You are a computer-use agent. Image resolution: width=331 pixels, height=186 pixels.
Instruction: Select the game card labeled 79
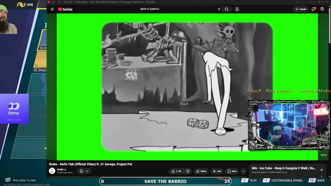(42, 40)
